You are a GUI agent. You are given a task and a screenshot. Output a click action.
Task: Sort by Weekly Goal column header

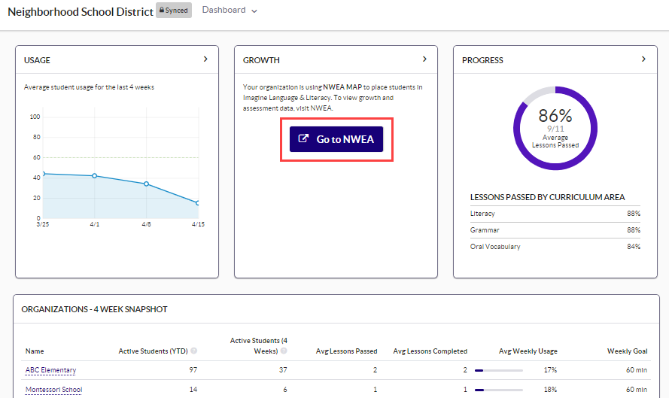[x=627, y=351]
